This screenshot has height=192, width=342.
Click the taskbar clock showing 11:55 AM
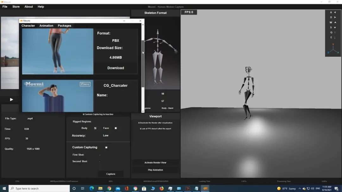[326, 188]
